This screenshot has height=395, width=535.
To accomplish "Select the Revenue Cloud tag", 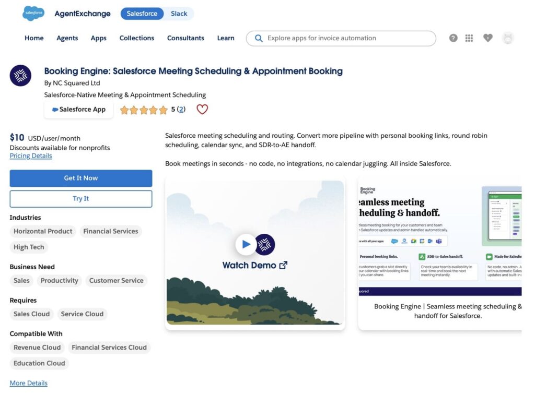I will pos(37,348).
